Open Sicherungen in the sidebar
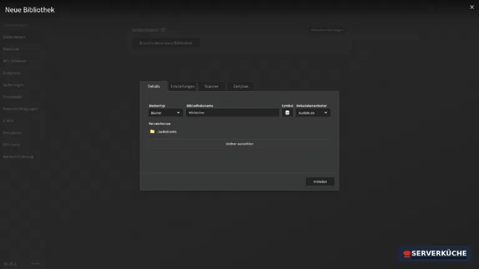The height and width of the screenshot is (269, 479). (14, 85)
